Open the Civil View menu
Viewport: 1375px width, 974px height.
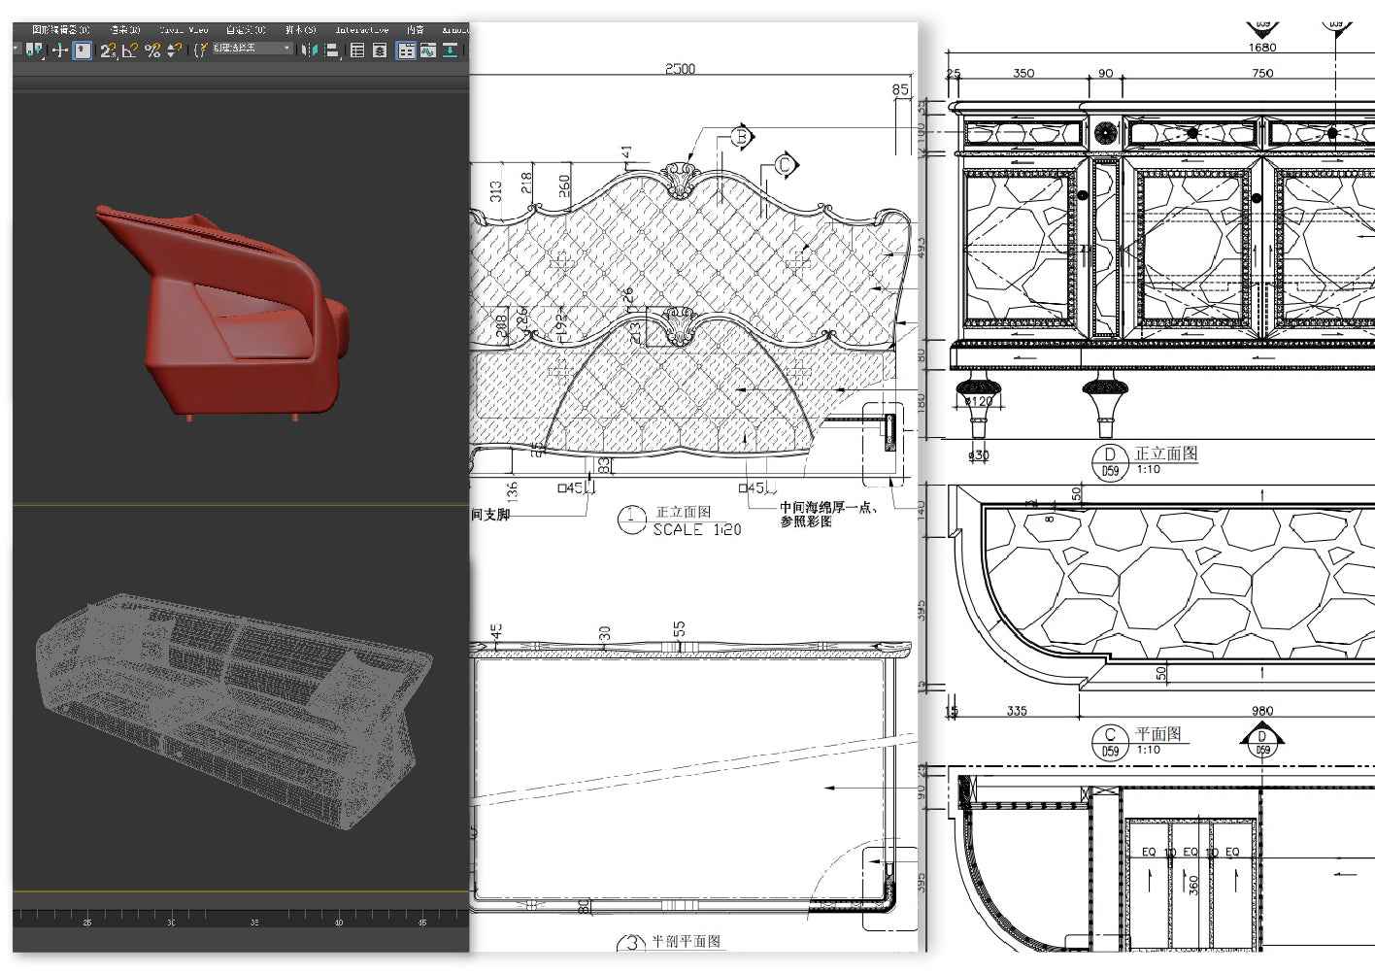184,30
